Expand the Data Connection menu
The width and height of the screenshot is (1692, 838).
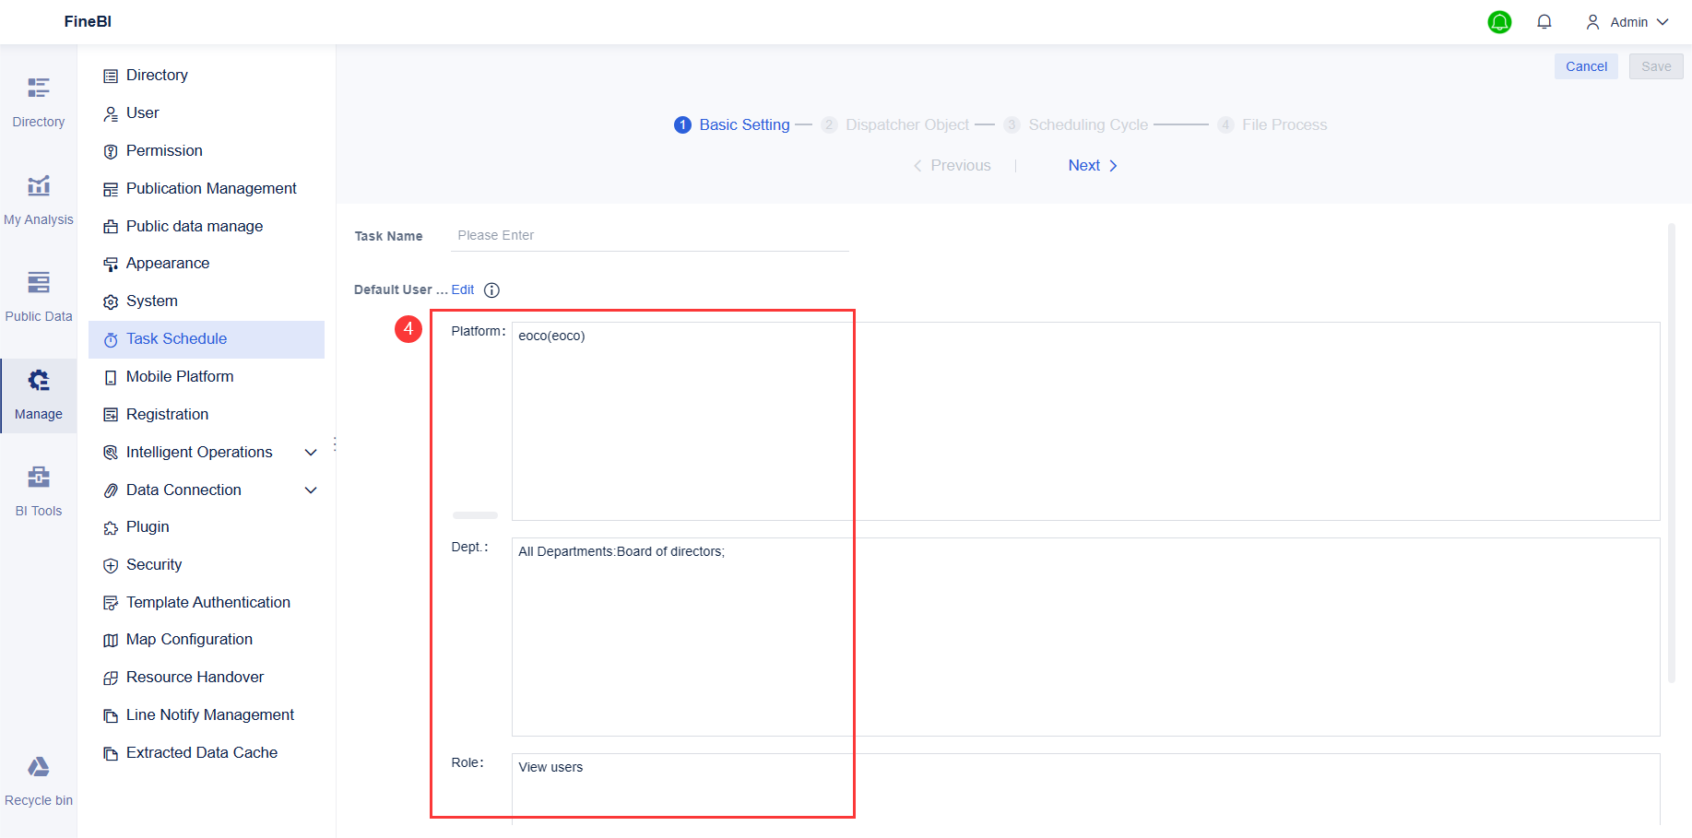pyautogui.click(x=311, y=490)
